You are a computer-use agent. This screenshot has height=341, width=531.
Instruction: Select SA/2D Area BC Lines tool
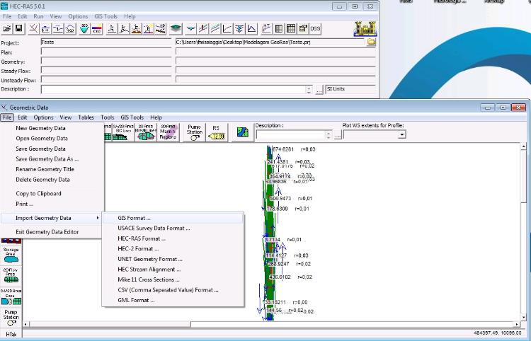(x=123, y=132)
